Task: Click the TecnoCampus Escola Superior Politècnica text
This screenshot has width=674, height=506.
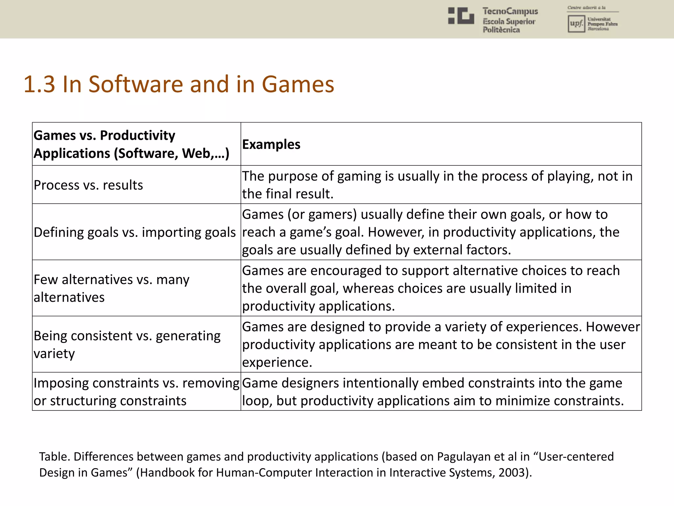Action: [510, 20]
